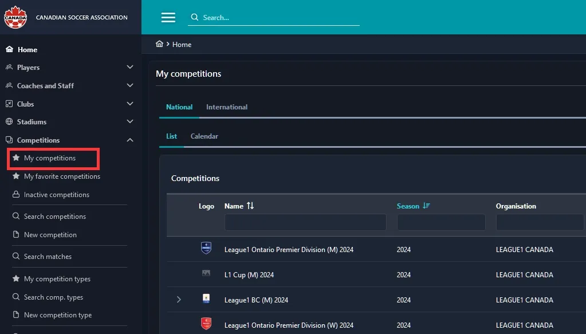Open My favorite competitions
Screen dimensions: 586x334
coord(62,176)
